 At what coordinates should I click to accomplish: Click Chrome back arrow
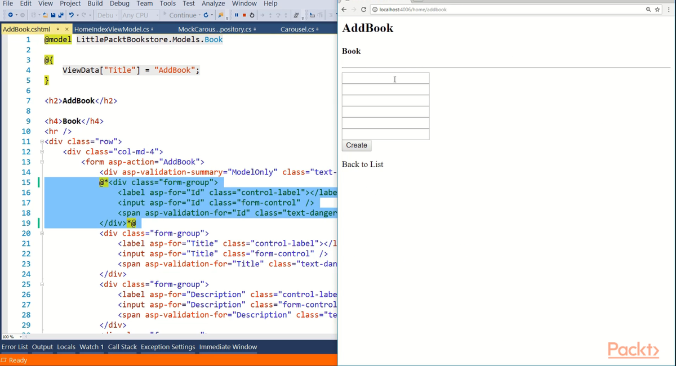point(344,10)
